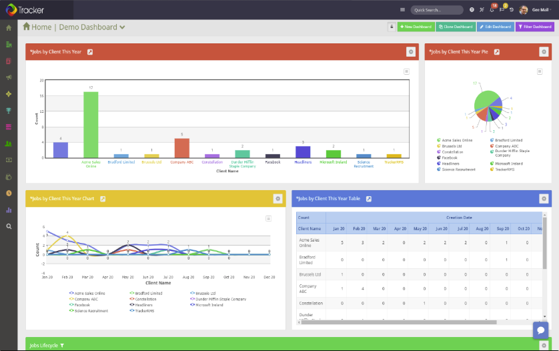559x351 pixels.
Task: Click the table's vertical scrollbar thumb
Action: pyautogui.click(x=544, y=242)
